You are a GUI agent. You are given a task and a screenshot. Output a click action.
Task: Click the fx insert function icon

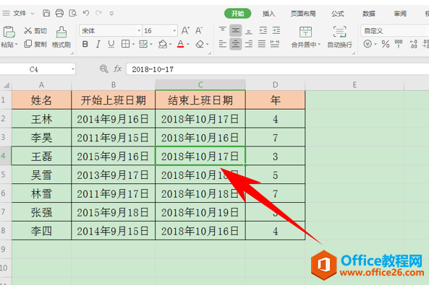click(x=118, y=69)
